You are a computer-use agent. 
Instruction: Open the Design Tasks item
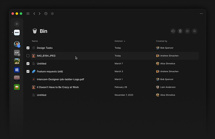pyautogui.click(x=45, y=48)
